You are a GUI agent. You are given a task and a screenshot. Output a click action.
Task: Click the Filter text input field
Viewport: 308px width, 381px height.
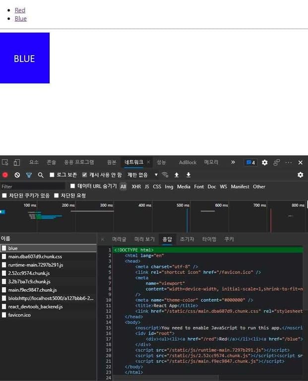tap(32, 187)
